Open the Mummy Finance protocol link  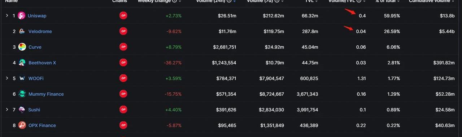[x=46, y=94]
